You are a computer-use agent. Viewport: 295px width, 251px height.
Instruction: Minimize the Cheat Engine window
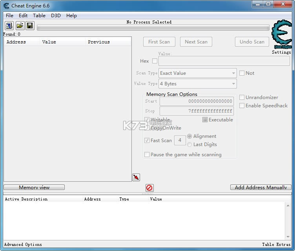tap(258, 4)
